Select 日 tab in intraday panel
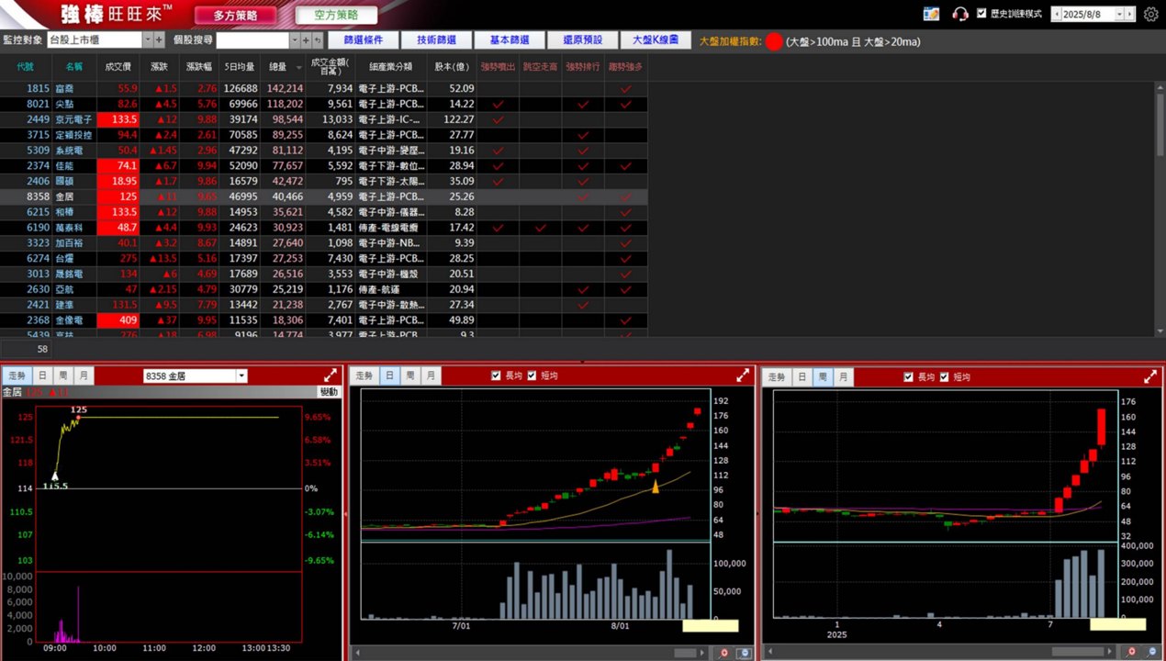This screenshot has height=661, width=1166. [x=41, y=375]
